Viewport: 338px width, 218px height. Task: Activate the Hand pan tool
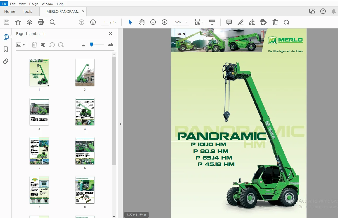(142, 22)
